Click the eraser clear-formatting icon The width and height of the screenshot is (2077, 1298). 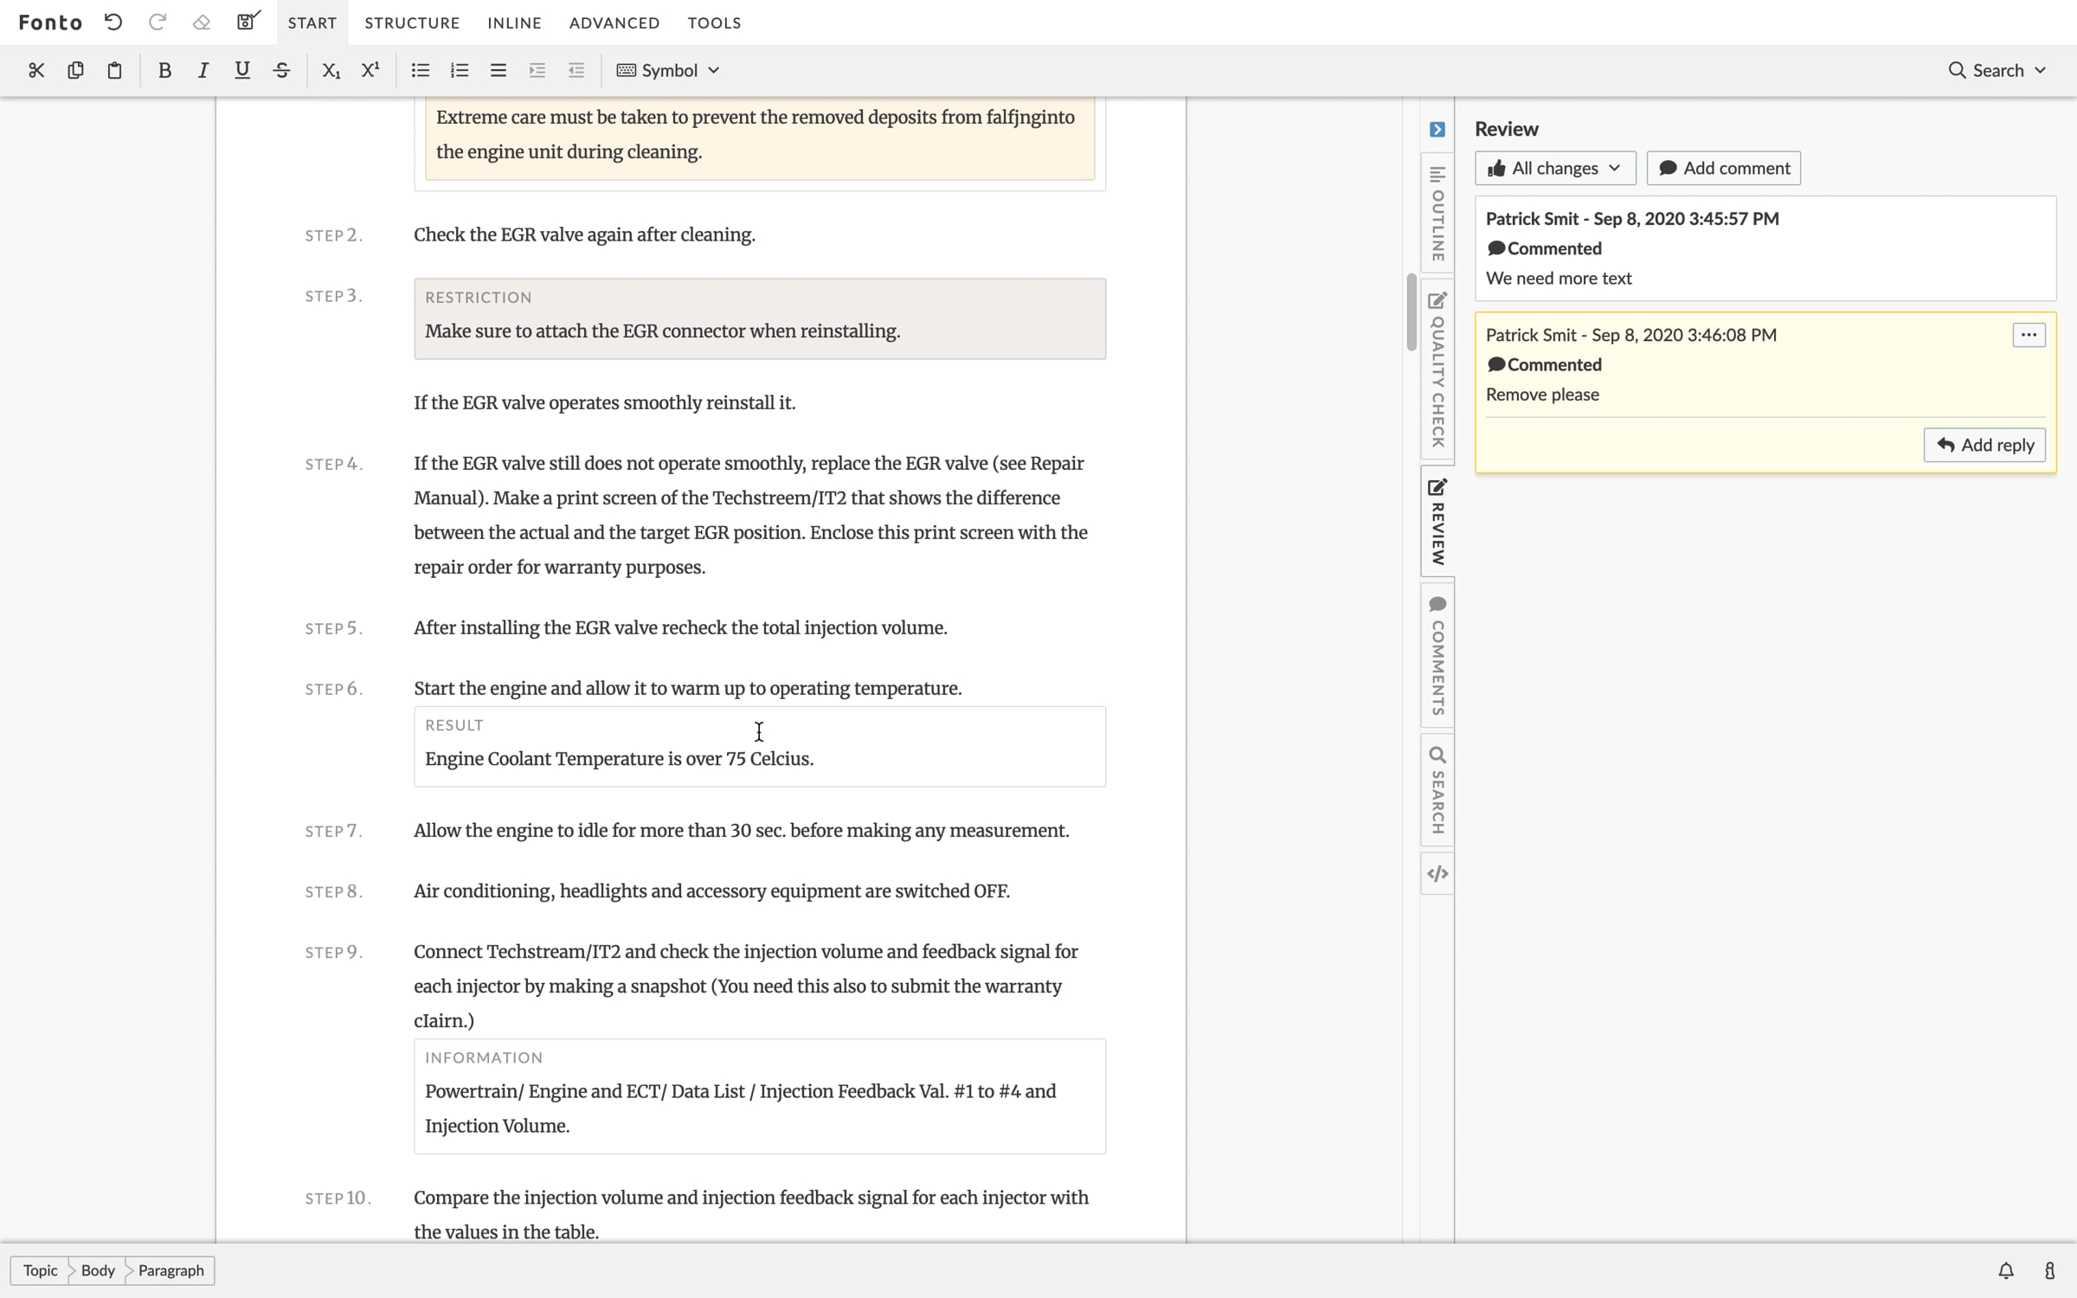(x=202, y=22)
